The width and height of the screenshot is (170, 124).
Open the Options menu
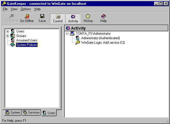coord(26,9)
